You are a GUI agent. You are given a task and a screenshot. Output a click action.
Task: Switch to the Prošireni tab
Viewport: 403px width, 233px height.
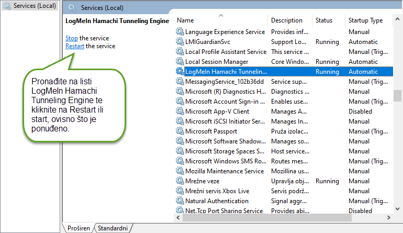coord(79,228)
